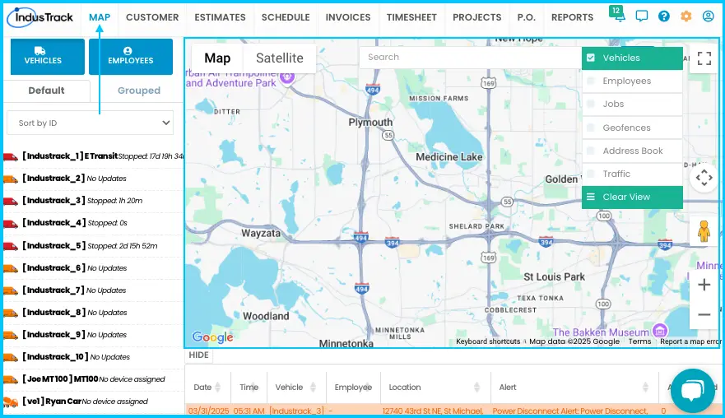
Task: Collapse the Clear View layers menu
Action: coord(632,197)
